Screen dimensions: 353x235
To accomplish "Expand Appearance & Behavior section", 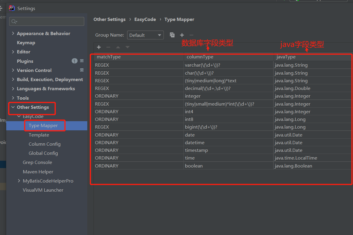I will point(13,33).
